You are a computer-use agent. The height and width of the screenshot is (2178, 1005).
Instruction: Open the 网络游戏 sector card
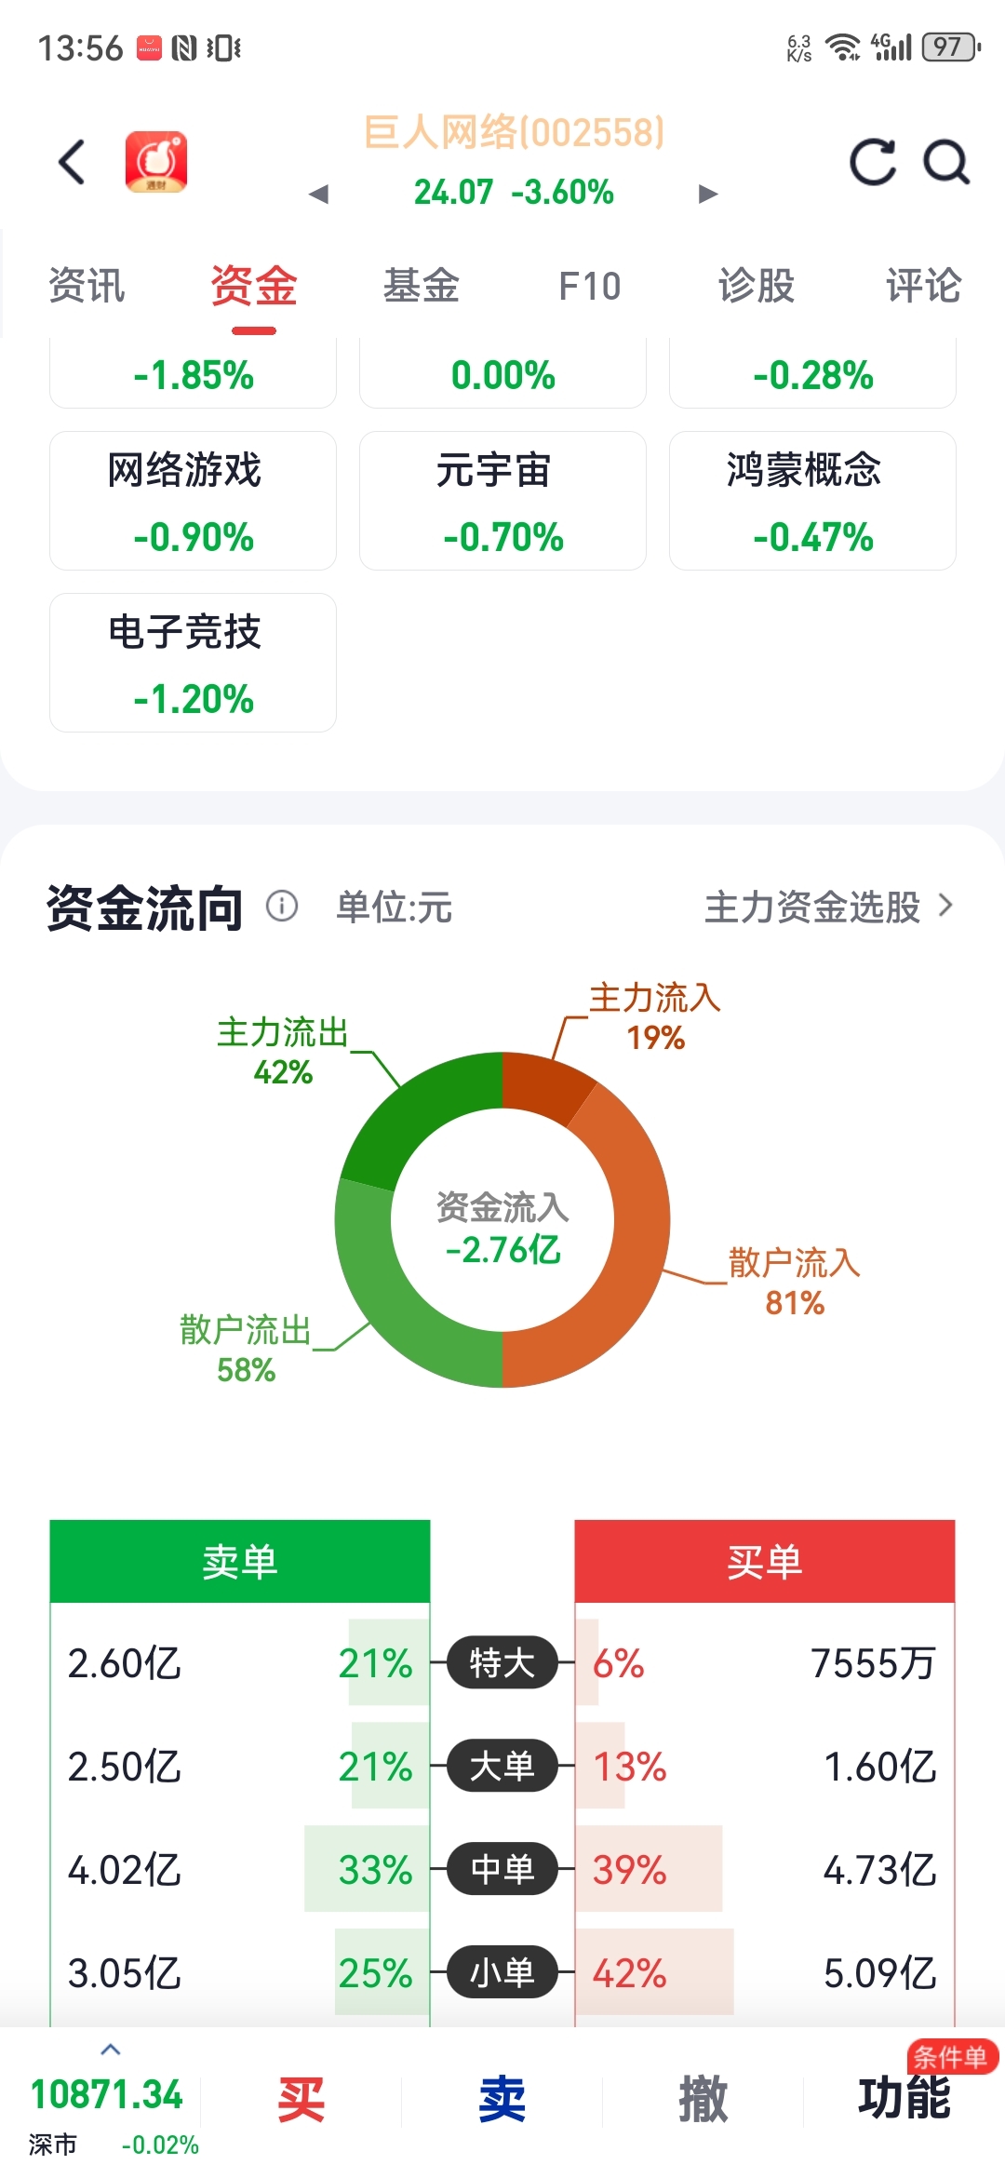point(193,501)
